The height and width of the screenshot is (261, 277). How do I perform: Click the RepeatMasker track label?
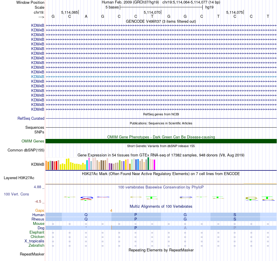point(32,254)
